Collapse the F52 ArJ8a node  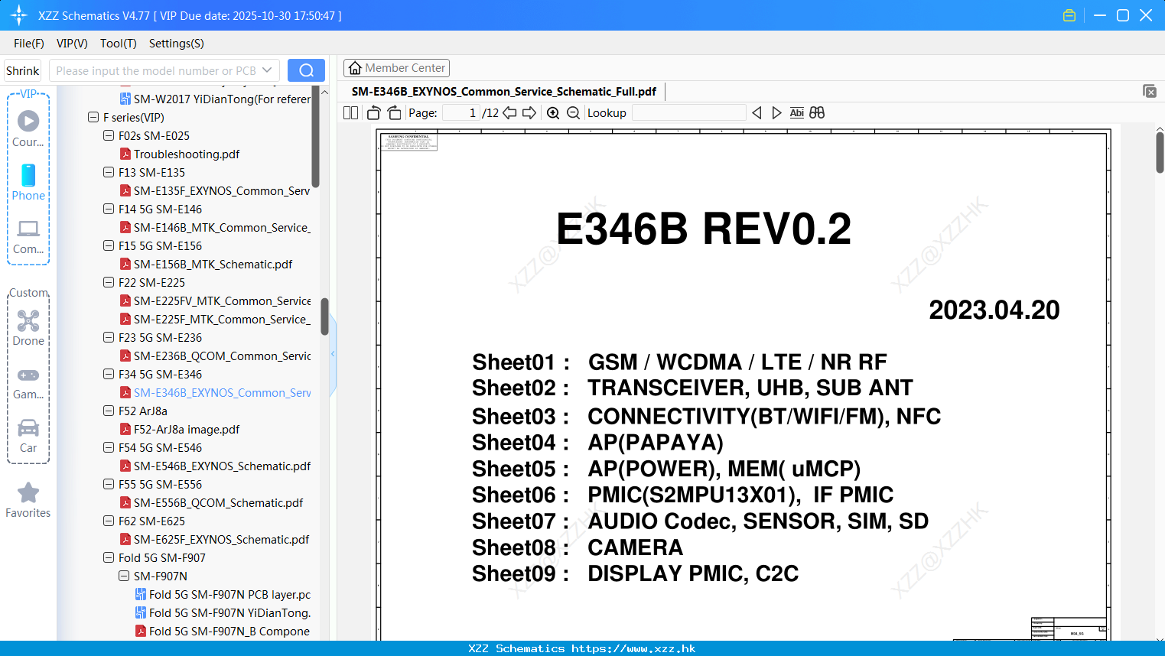click(109, 411)
